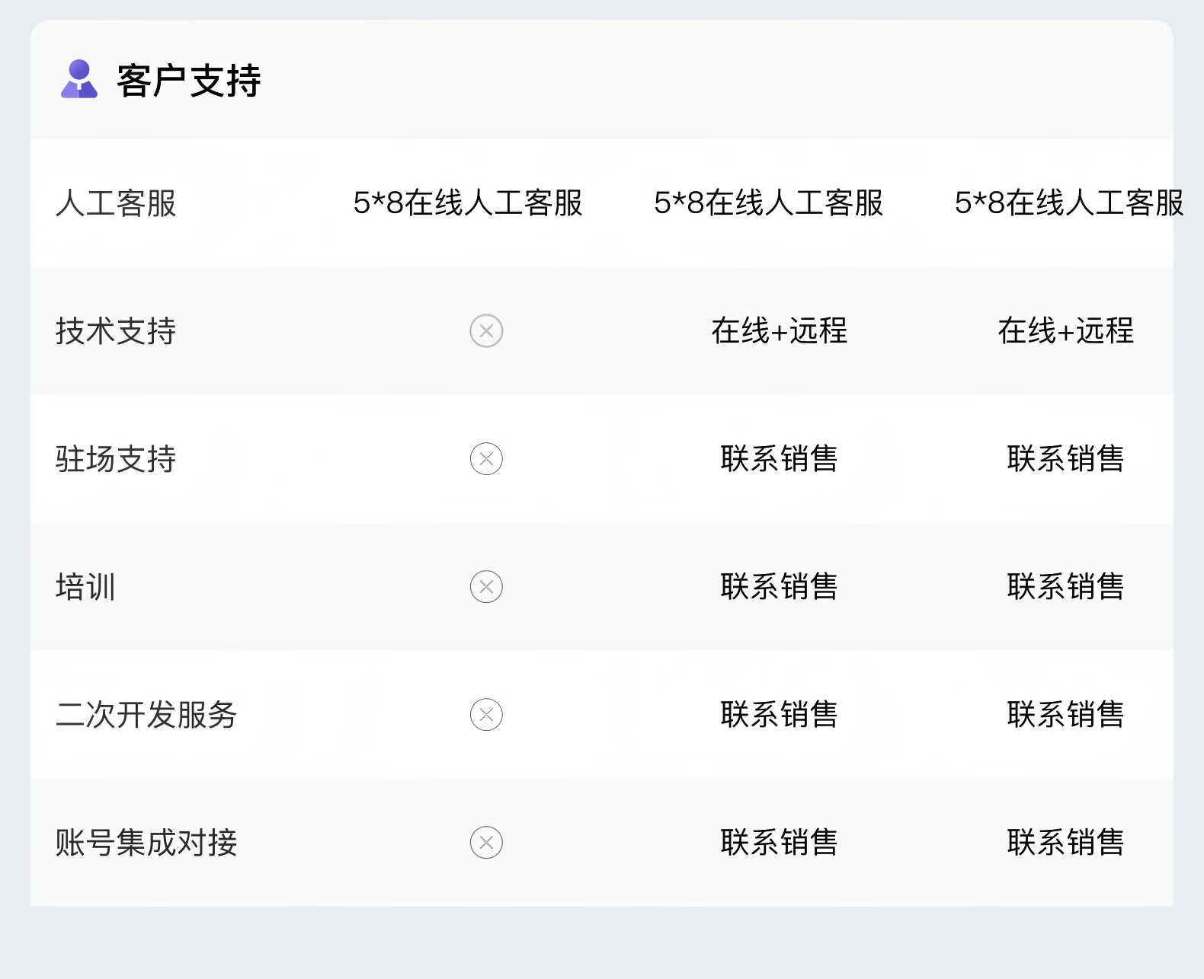Click the X icon in 培训 row
This screenshot has height=979, width=1204.
click(x=486, y=587)
